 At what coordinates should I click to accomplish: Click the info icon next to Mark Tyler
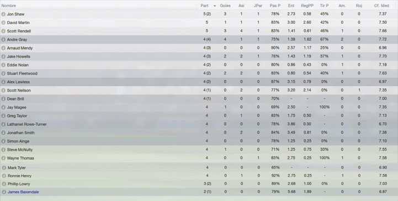(x=4, y=168)
